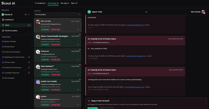Open the All campaigns dropdown

(x=57, y=15)
